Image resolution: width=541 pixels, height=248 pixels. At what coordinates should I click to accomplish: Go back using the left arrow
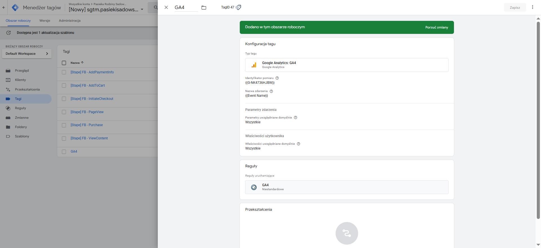tap(4, 8)
